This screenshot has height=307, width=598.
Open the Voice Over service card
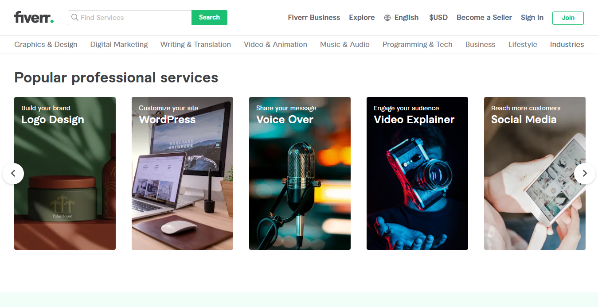300,173
